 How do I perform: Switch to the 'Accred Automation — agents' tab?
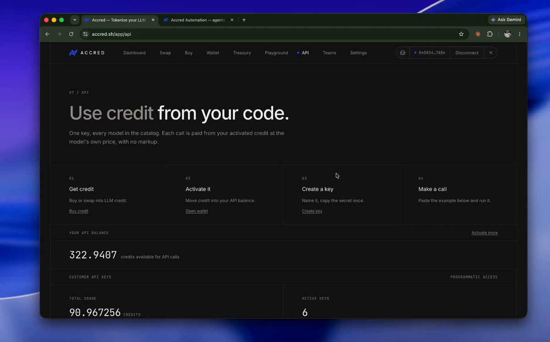pos(199,20)
